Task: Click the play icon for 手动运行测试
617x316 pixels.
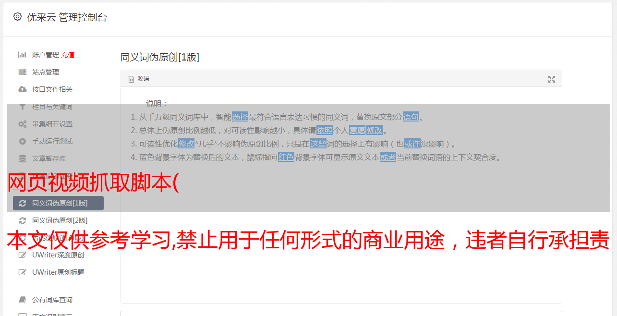Action: 23,141
